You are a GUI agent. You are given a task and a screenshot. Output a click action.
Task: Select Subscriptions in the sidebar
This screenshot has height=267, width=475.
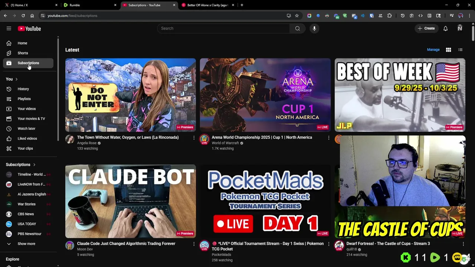click(28, 63)
